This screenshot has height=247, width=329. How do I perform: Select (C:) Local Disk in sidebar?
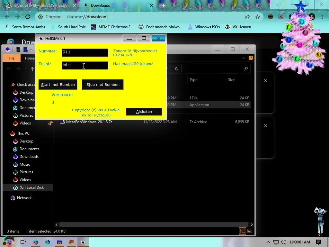pos(28,188)
